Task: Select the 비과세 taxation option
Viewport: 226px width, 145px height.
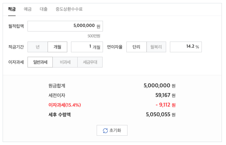Action: [x=65, y=62]
